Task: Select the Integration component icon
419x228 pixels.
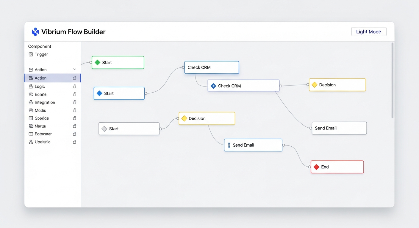Action: [31, 102]
